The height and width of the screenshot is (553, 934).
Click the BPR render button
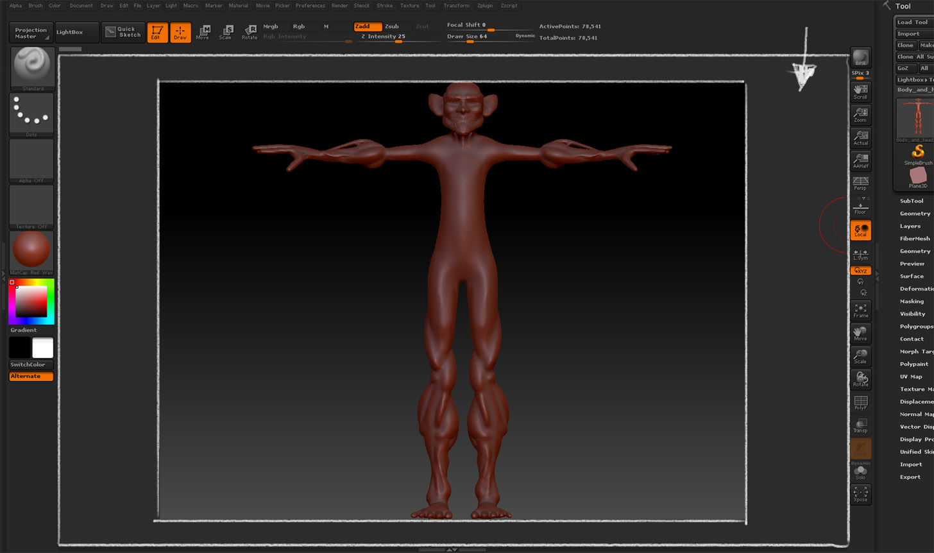[860, 57]
